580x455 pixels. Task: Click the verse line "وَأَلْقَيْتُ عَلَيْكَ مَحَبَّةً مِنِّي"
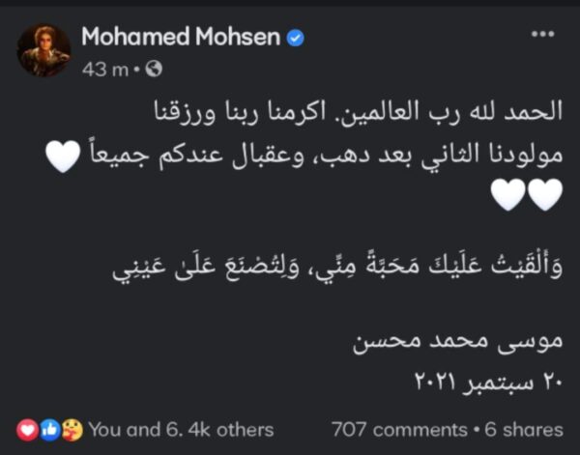(x=331, y=270)
